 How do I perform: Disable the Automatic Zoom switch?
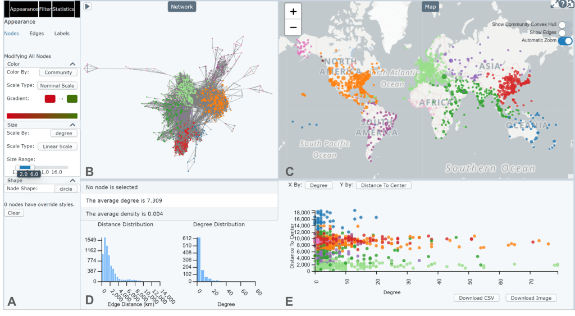[565, 40]
